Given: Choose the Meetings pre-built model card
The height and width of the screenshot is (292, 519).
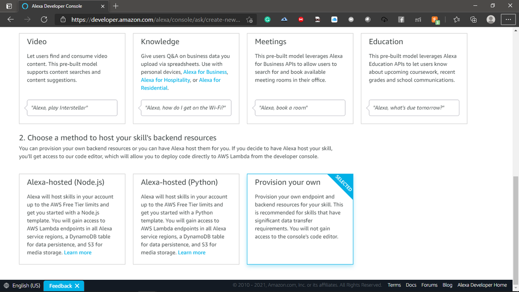Looking at the screenshot, I should pyautogui.click(x=300, y=78).
